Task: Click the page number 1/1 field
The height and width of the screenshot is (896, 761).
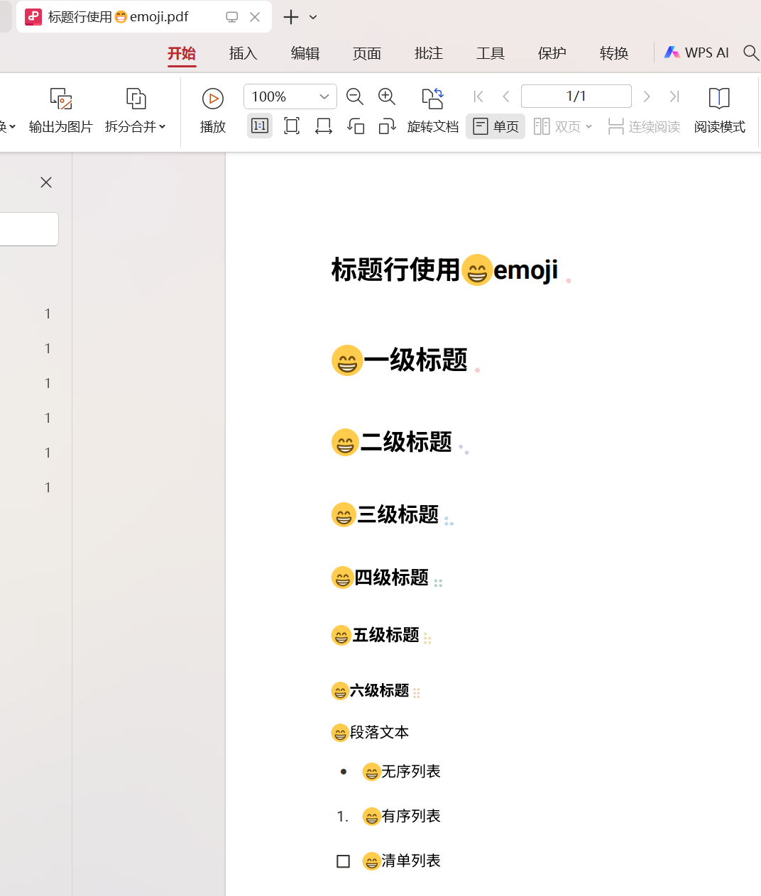Action: 576,96
